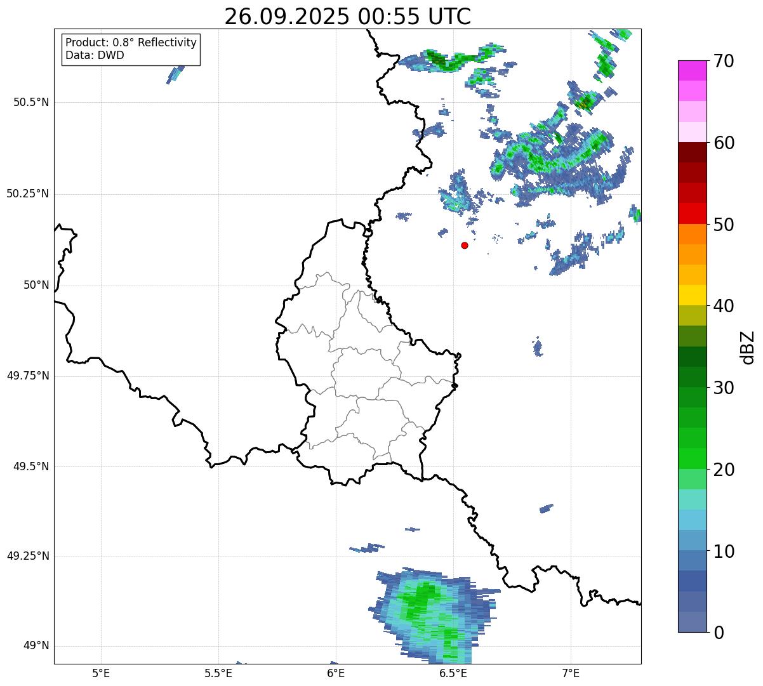Screen dimensions: 763x686
Task: Click the plot title showing 26.09.2025 00:55 UTC
Action: (x=348, y=16)
